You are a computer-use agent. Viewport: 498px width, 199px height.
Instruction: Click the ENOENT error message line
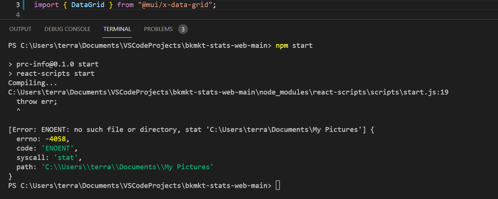click(191, 130)
